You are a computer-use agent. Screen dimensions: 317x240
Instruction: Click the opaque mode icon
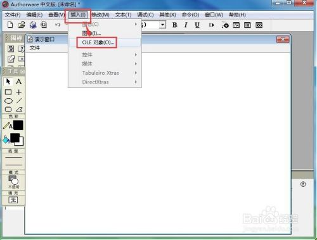click(13, 180)
